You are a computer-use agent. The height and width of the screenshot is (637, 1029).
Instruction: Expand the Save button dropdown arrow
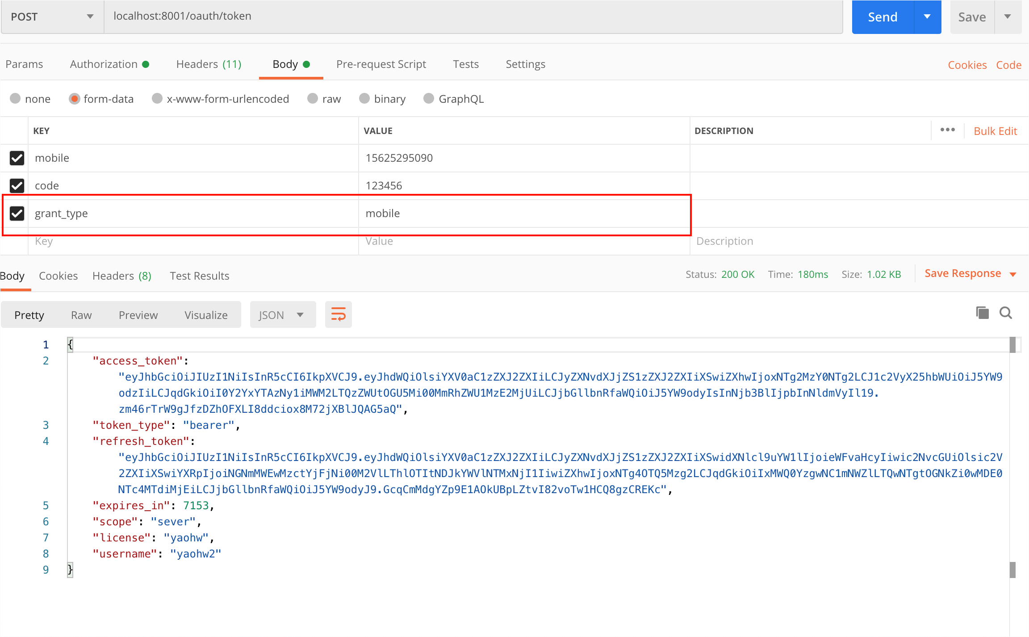(x=1008, y=17)
